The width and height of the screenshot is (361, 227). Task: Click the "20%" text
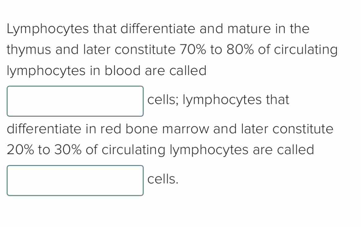click(x=20, y=150)
